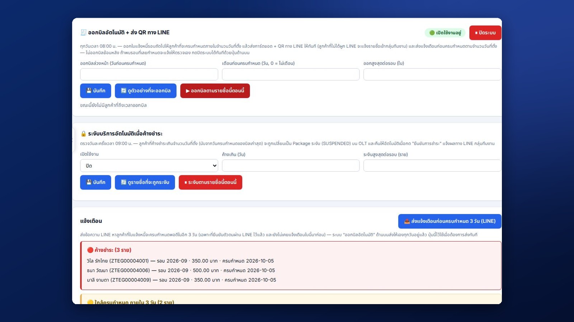Screen dimensions: 574x322
Task: Click the ใกล้ครบกำหนด ภายใน 3 วัน heading
Action: click(131, 302)
